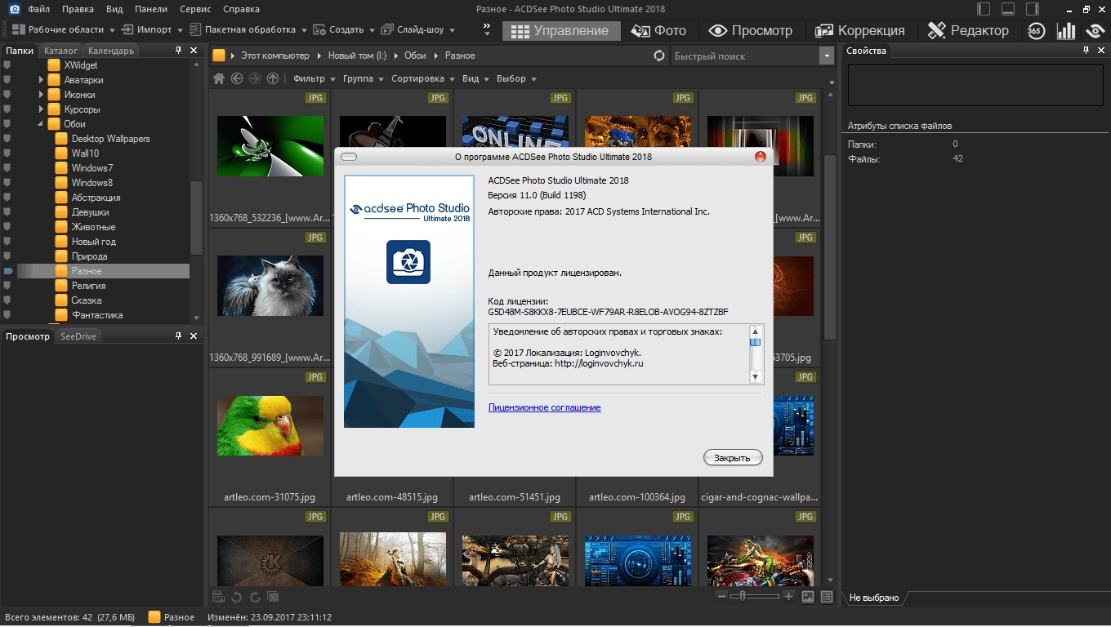
Task: Click the folder icon in the status bar
Action: [154, 617]
